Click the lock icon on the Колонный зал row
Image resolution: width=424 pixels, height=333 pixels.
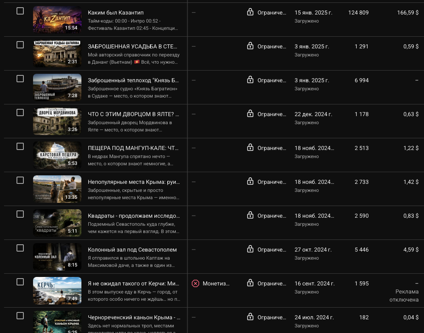pyautogui.click(x=250, y=249)
